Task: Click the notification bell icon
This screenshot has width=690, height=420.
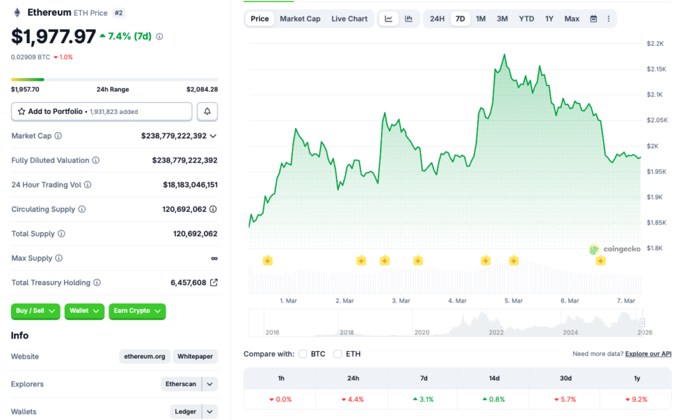Action: pyautogui.click(x=207, y=111)
